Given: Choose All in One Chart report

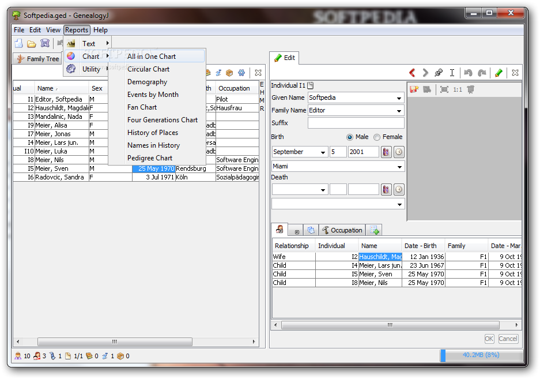Looking at the screenshot, I should [157, 56].
